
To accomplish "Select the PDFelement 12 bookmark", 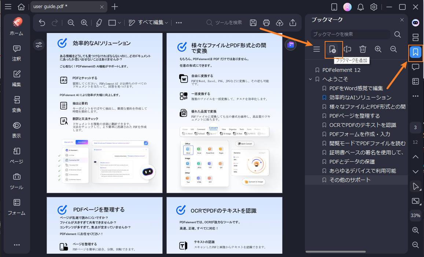I will tap(341, 70).
